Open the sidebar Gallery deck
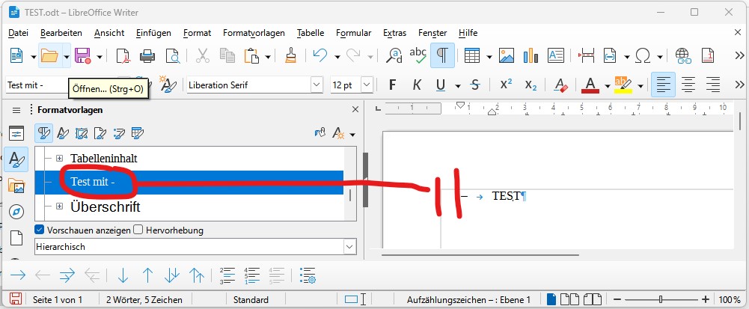 16,186
